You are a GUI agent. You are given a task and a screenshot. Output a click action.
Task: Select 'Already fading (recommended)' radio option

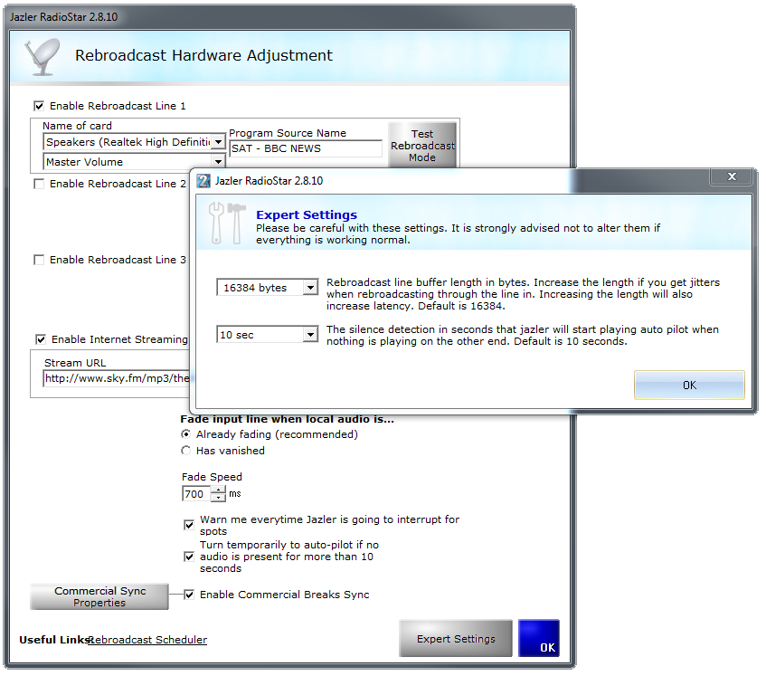pyautogui.click(x=185, y=434)
